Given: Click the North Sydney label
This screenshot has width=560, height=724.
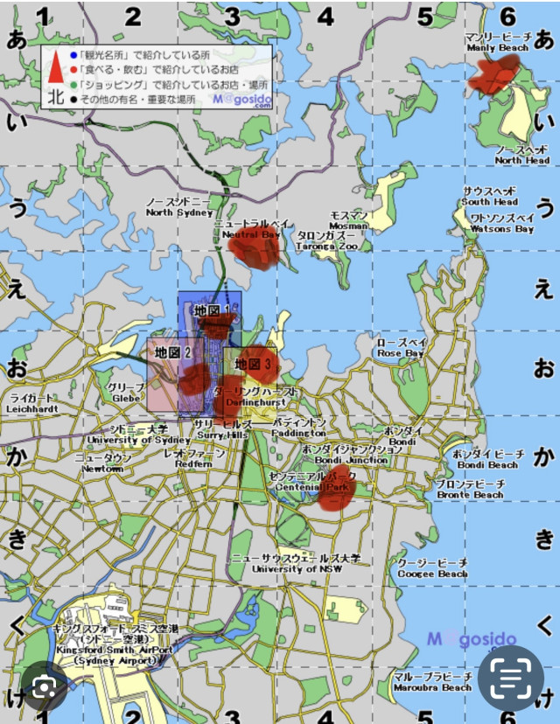Looking at the screenshot, I should click(x=179, y=212).
